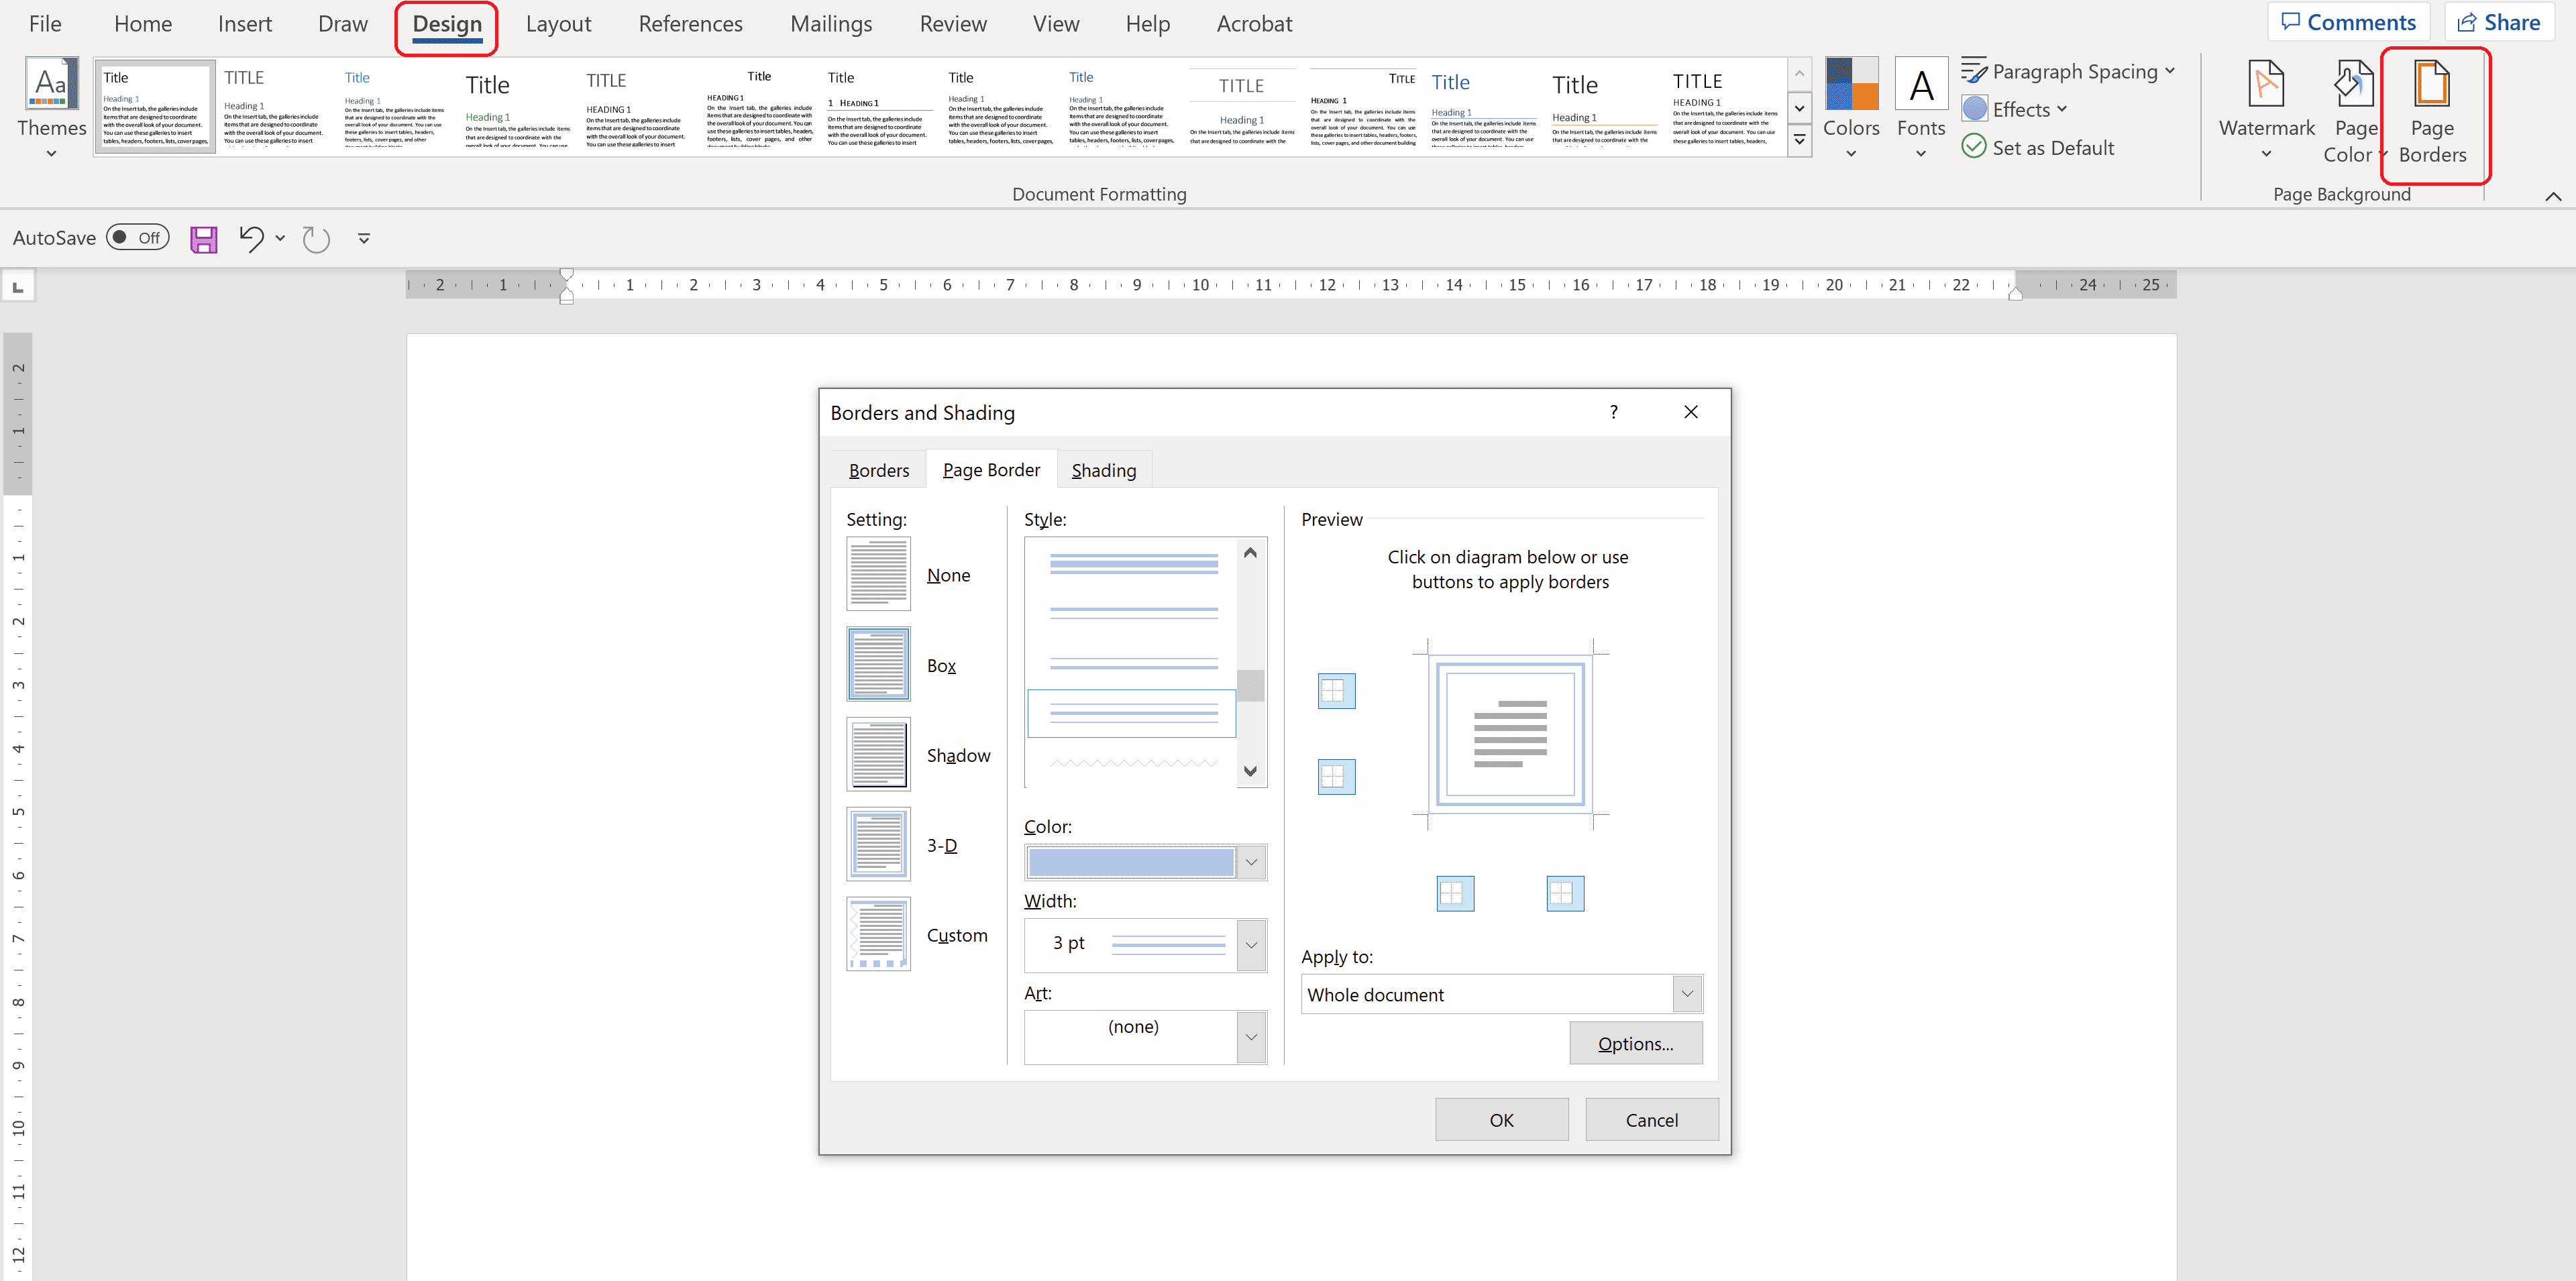Expand the Width dropdown
2576x1281 pixels.
(x=1251, y=944)
